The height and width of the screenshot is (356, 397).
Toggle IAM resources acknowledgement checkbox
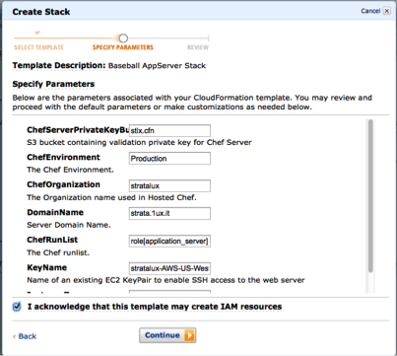17,307
